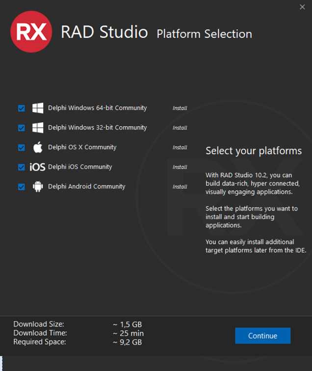Click the ~ 1,5 GB download size value
This screenshot has width=312, height=371.
pos(127,324)
